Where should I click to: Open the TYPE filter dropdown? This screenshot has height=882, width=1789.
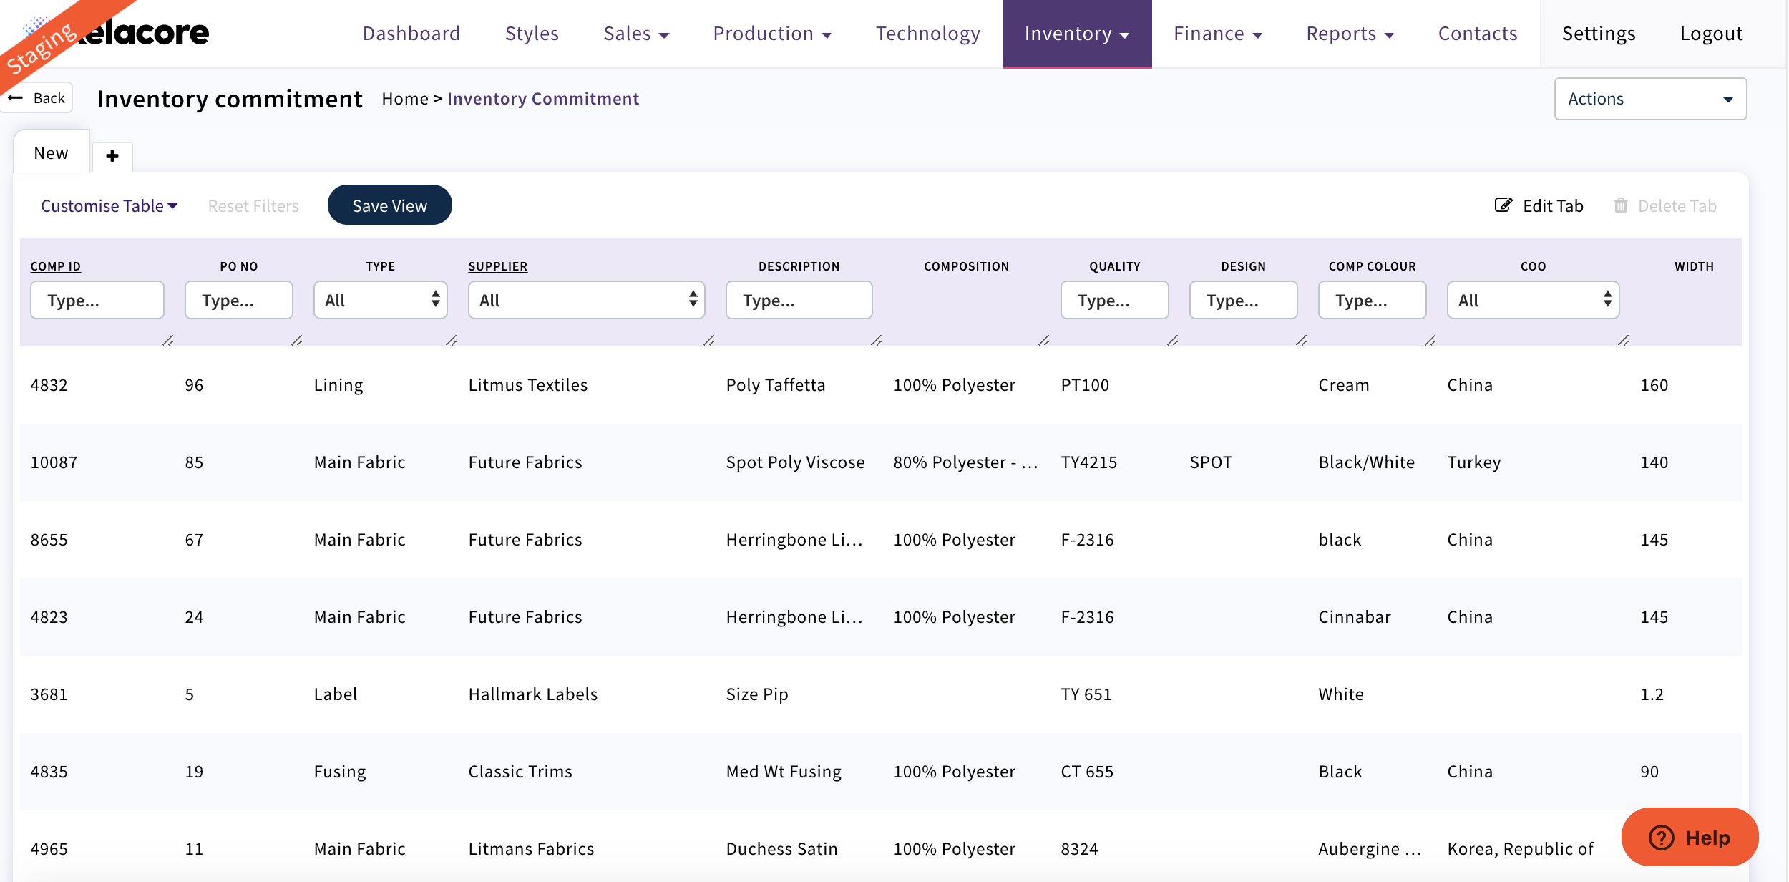[380, 300]
